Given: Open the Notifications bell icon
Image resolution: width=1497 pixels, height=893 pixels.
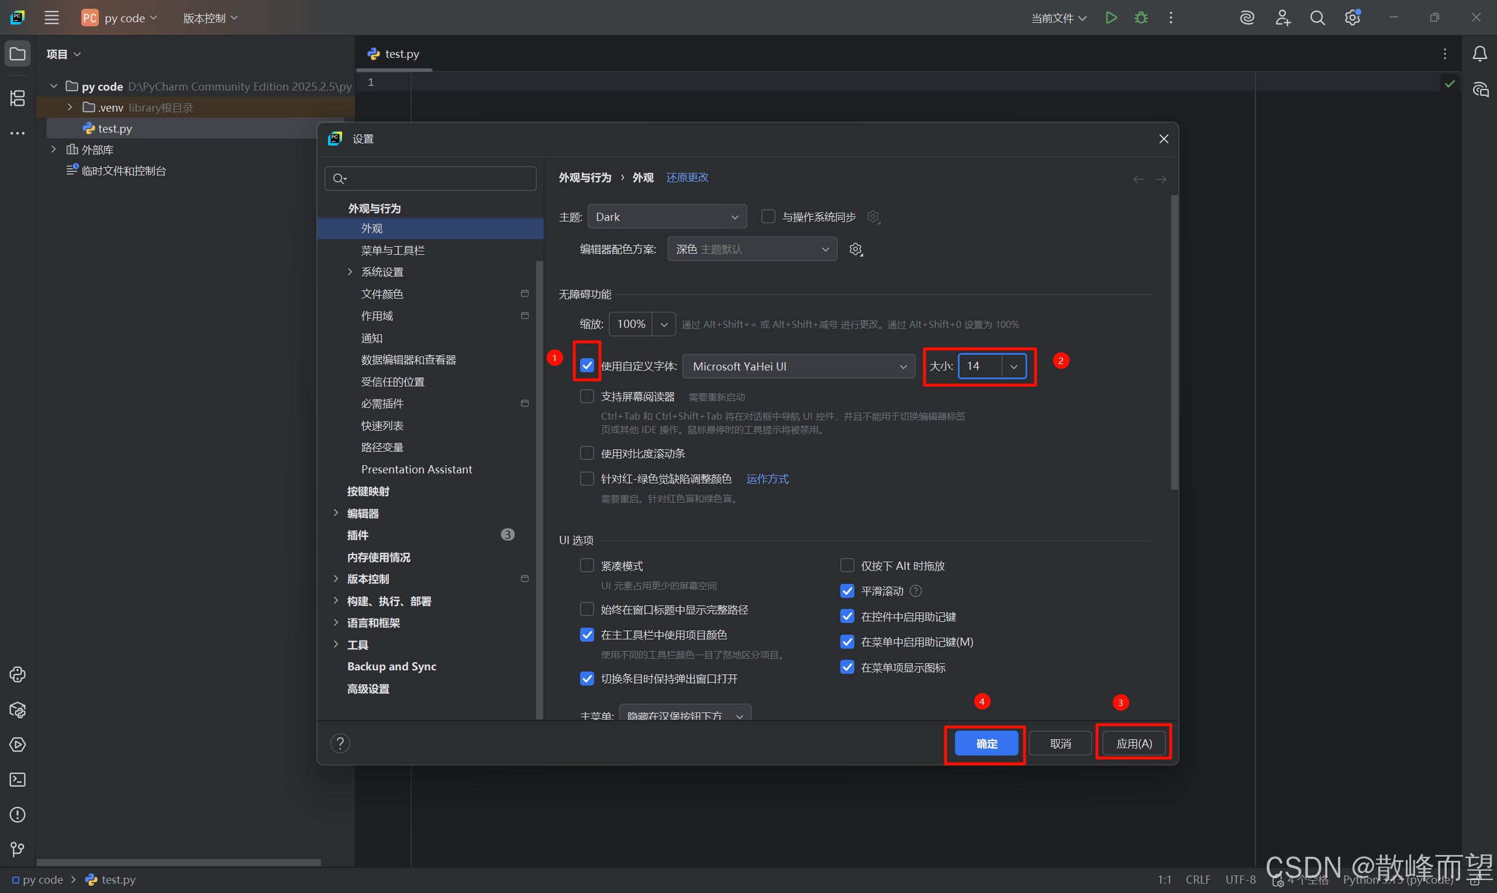Looking at the screenshot, I should [x=1479, y=54].
